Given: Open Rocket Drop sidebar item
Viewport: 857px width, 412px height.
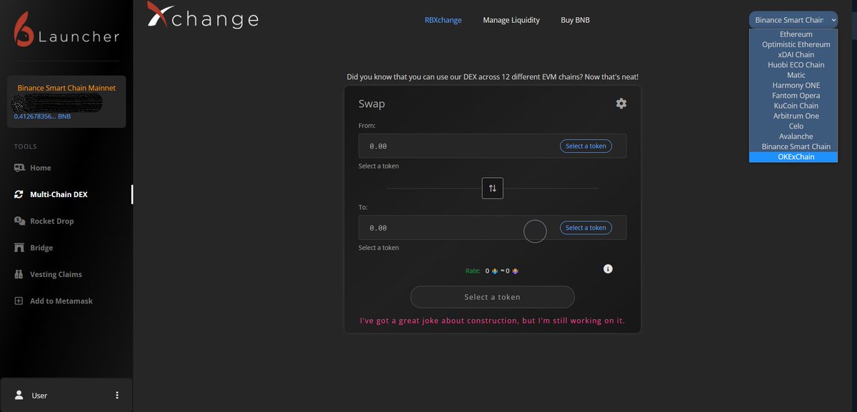Looking at the screenshot, I should tap(52, 221).
